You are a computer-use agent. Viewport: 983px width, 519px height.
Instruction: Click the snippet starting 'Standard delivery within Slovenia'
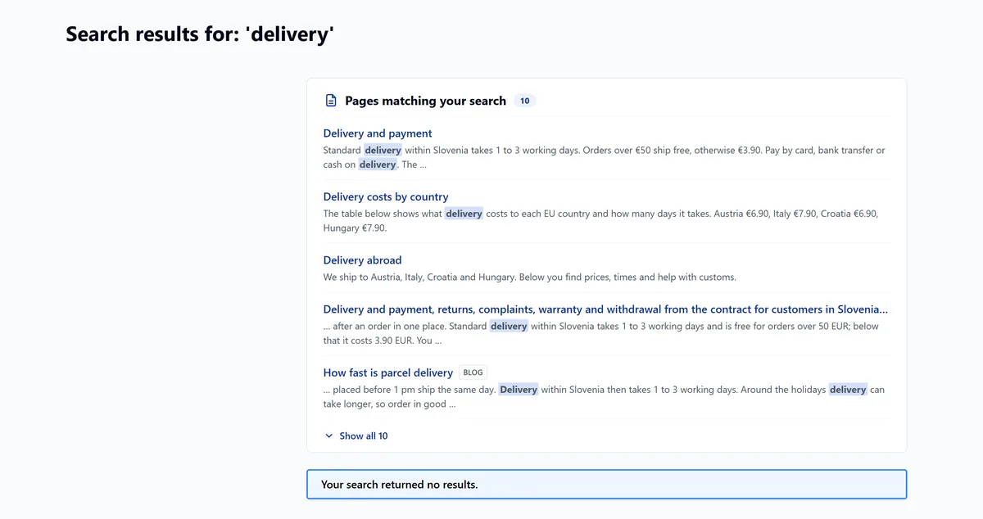coord(605,157)
